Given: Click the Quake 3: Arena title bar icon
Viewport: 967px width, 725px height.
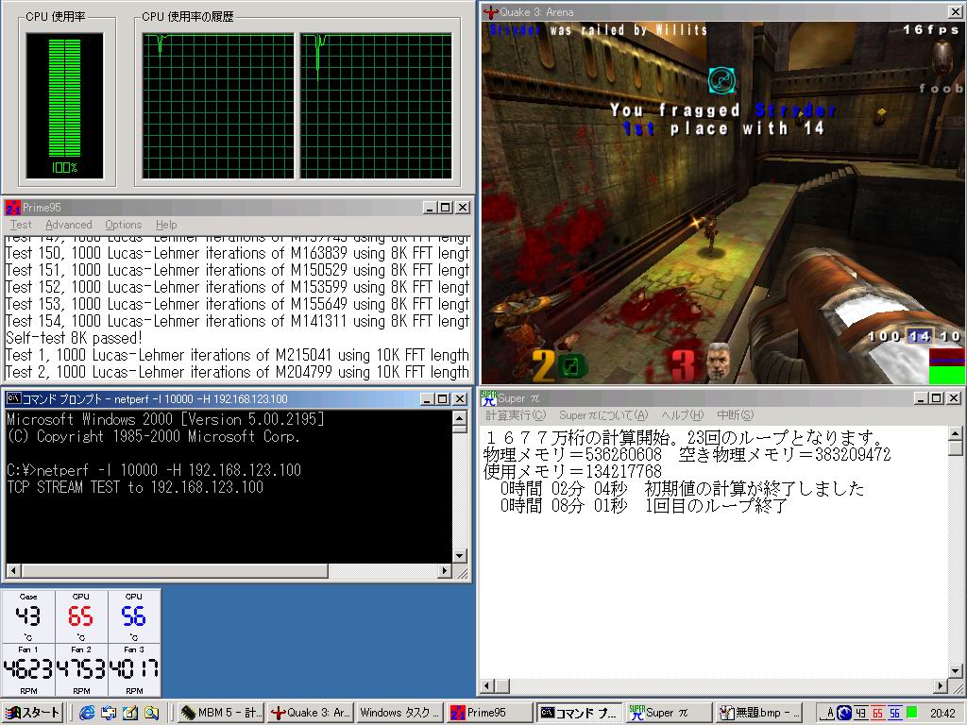Looking at the screenshot, I should [x=491, y=11].
